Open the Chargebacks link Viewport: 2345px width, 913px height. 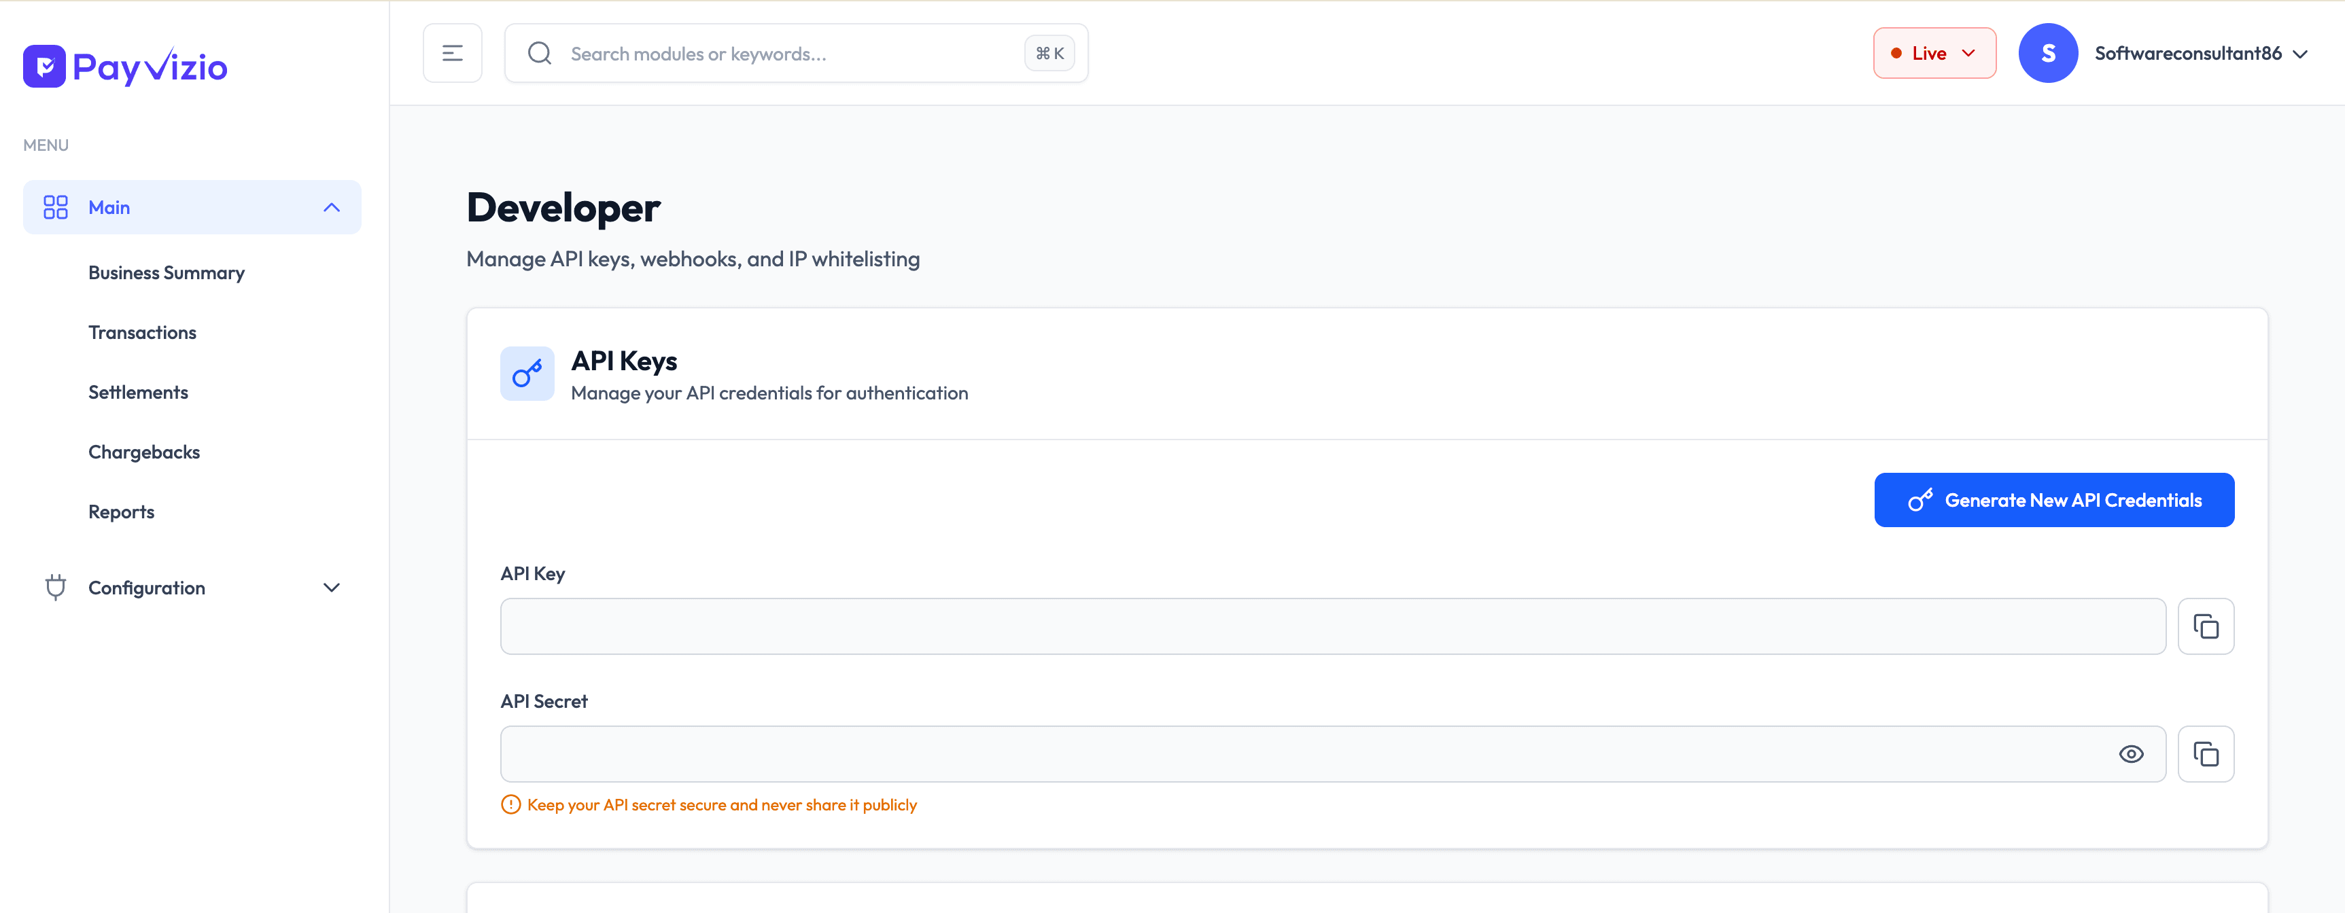(x=144, y=452)
